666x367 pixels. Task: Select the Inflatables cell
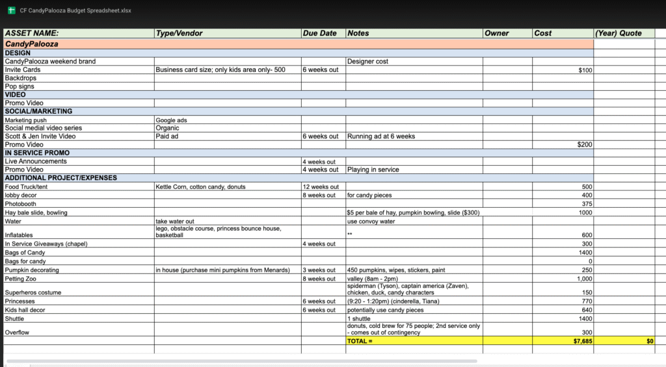pyautogui.click(x=79, y=232)
